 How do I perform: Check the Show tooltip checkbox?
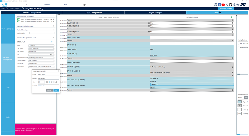239,47
